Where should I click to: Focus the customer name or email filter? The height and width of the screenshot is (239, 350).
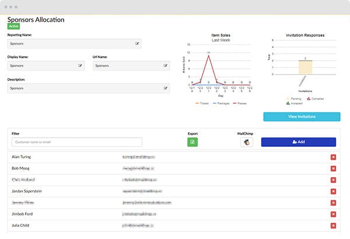(x=77, y=142)
